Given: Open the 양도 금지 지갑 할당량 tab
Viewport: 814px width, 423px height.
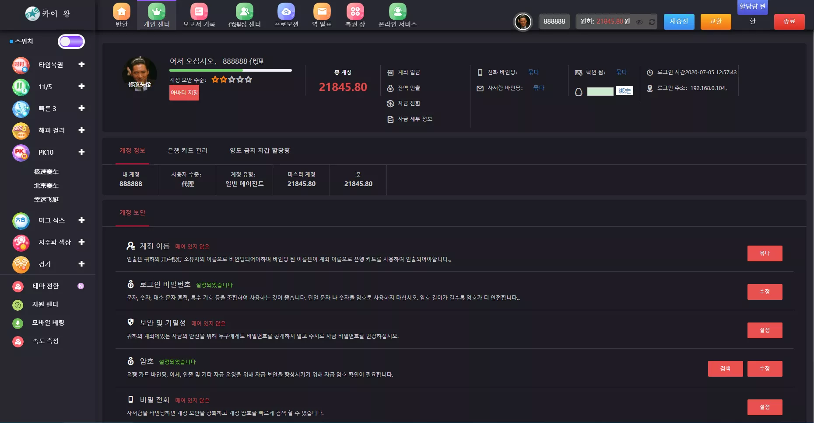Looking at the screenshot, I should pyautogui.click(x=260, y=151).
